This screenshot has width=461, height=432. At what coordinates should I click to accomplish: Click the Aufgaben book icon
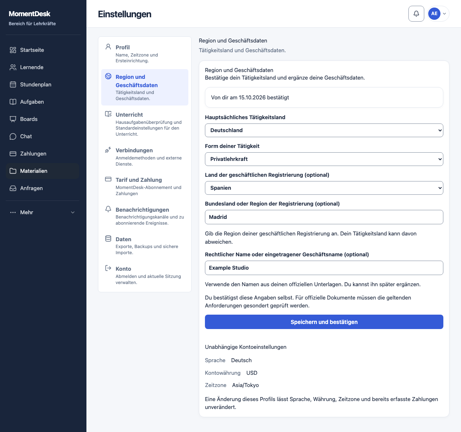click(13, 102)
